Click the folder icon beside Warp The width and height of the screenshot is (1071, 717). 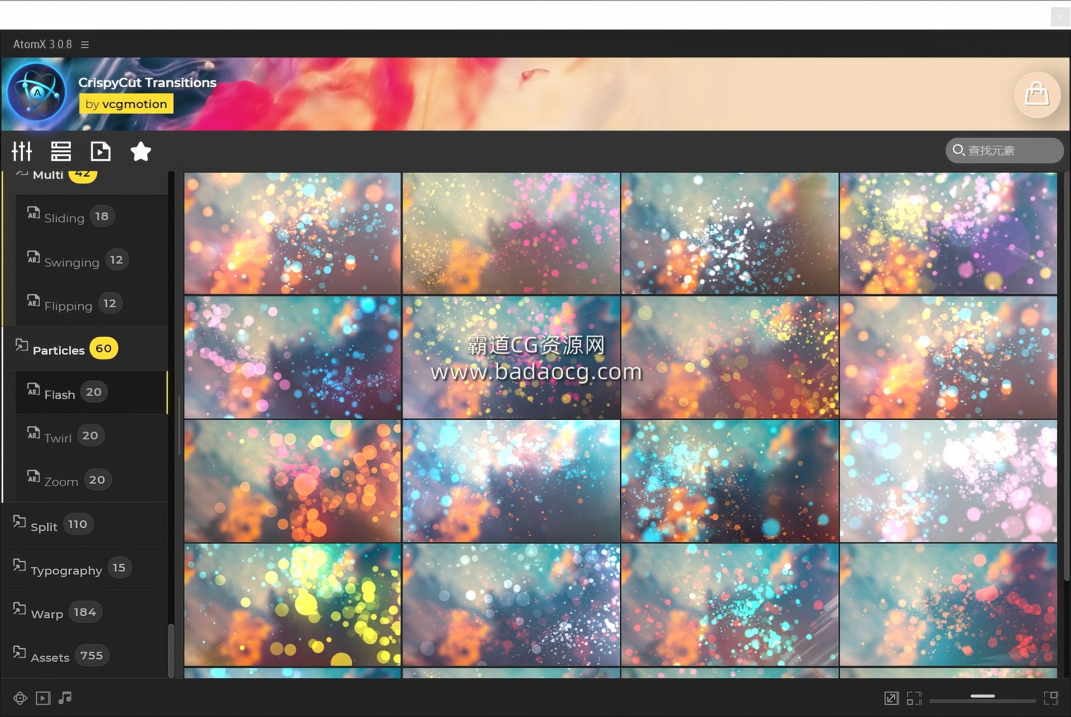click(20, 609)
